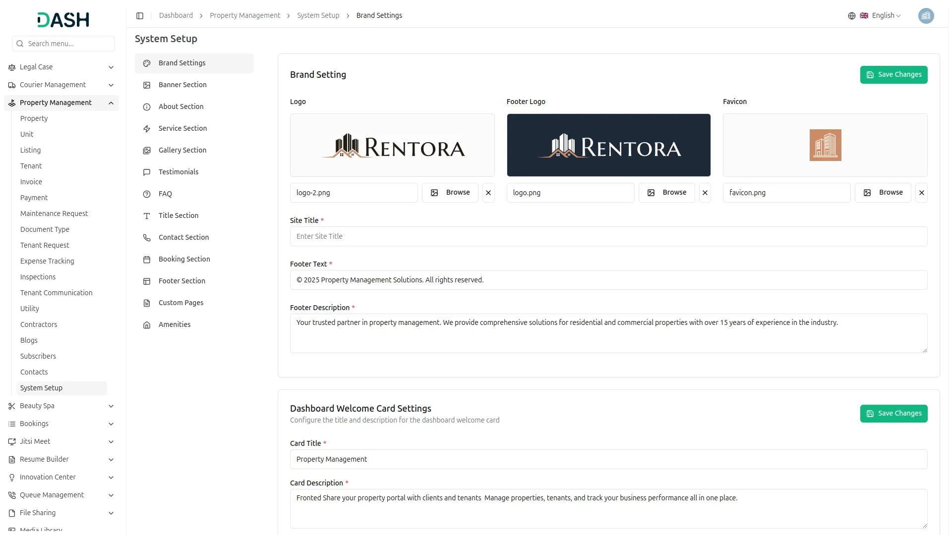Open System Setup from the breadcrumb trail
952x535 pixels.
pyautogui.click(x=318, y=15)
